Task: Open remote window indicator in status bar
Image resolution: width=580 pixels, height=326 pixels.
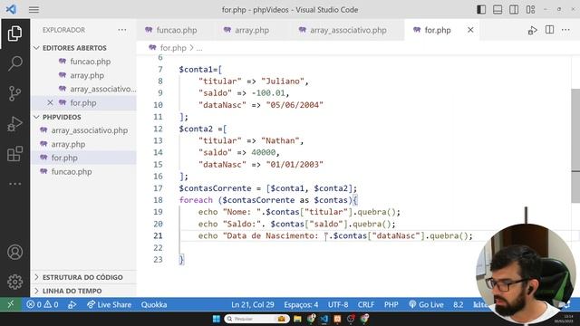Action: click(11, 304)
